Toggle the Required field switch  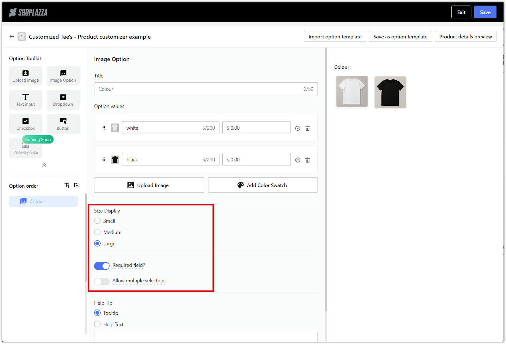102,266
